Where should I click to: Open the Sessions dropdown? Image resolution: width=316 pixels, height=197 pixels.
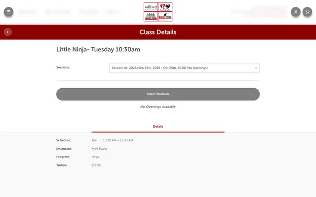[184, 68]
